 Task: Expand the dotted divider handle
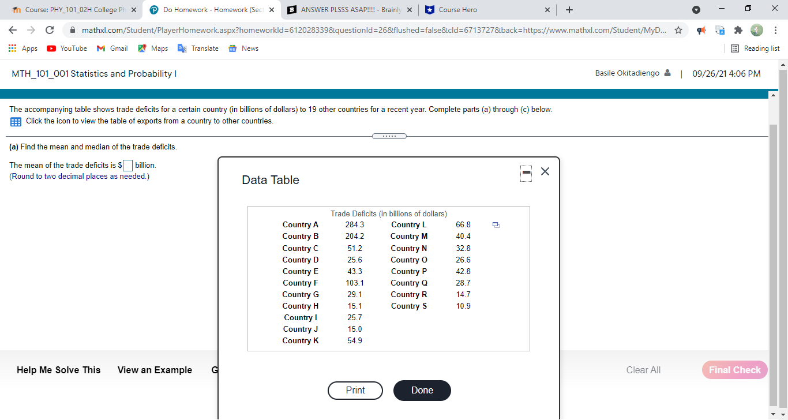[x=389, y=136]
